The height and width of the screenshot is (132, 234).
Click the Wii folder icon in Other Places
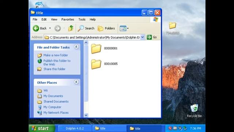pyautogui.click(x=39, y=91)
